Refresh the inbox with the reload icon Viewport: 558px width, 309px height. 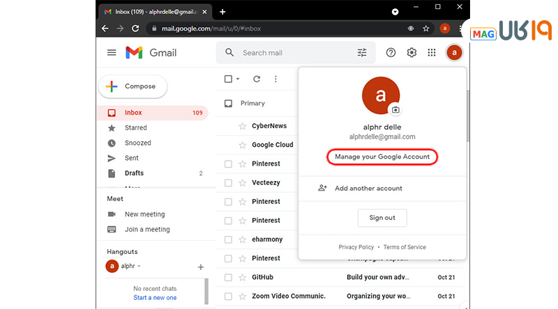257,79
